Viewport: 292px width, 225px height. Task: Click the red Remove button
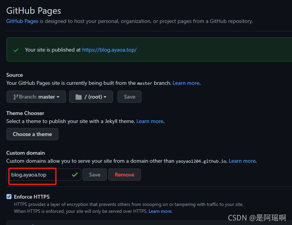pos(124,175)
